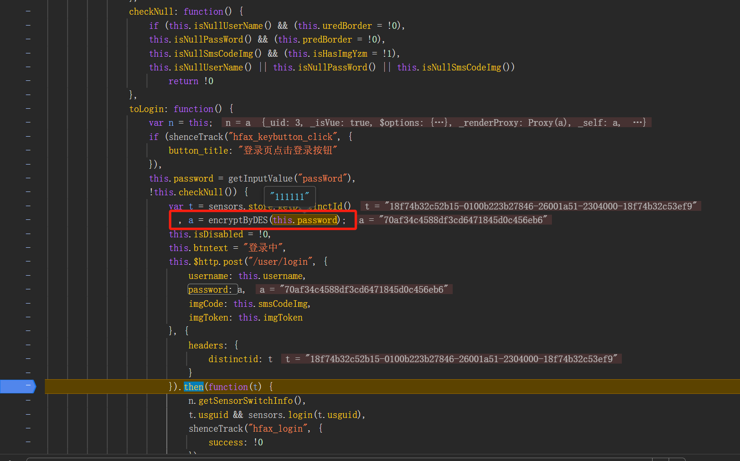
Task: Click the gutter dash beside the 'password: a' line
Action: 28,289
